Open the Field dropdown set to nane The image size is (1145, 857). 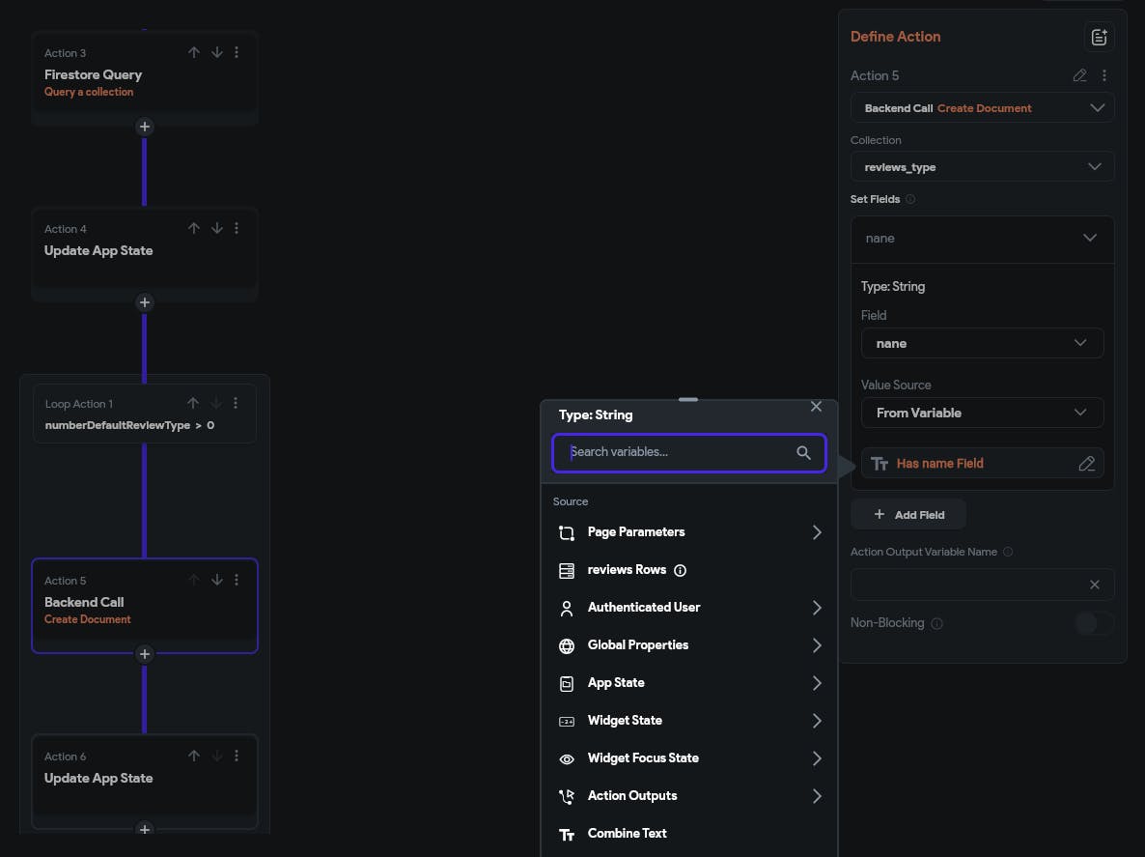coord(982,343)
